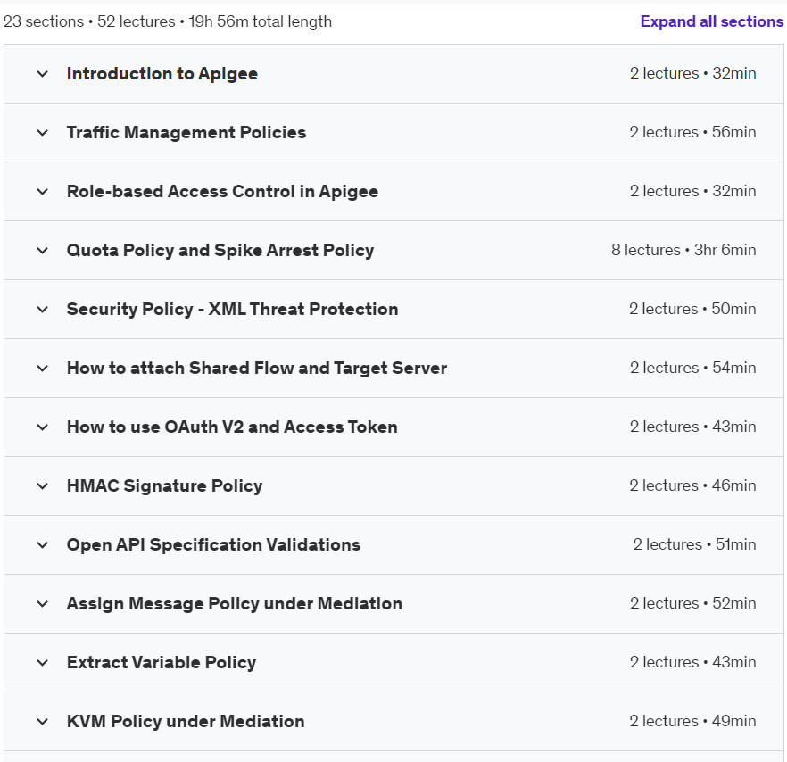
Task: Click '2 lectures • 52min' text
Action: click(x=692, y=603)
